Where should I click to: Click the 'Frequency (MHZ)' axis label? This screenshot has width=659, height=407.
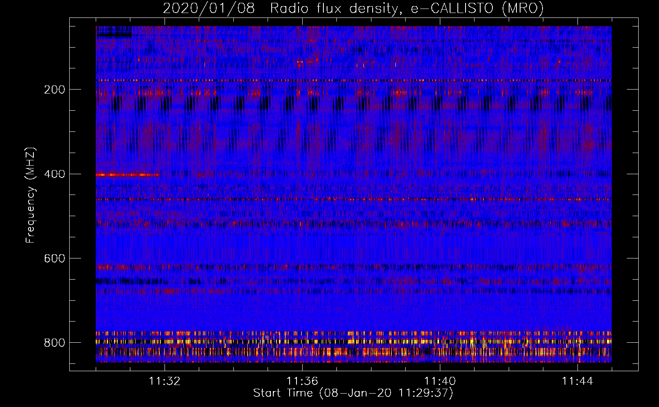pyautogui.click(x=31, y=195)
